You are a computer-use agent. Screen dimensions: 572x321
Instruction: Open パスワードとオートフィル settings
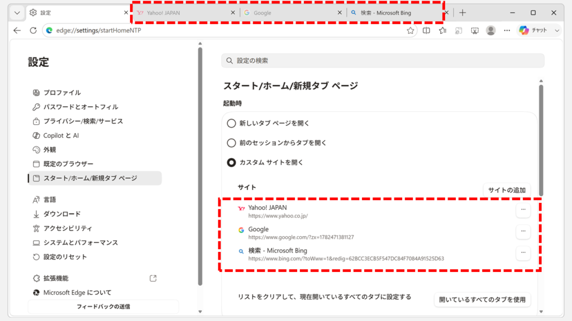coord(95,106)
